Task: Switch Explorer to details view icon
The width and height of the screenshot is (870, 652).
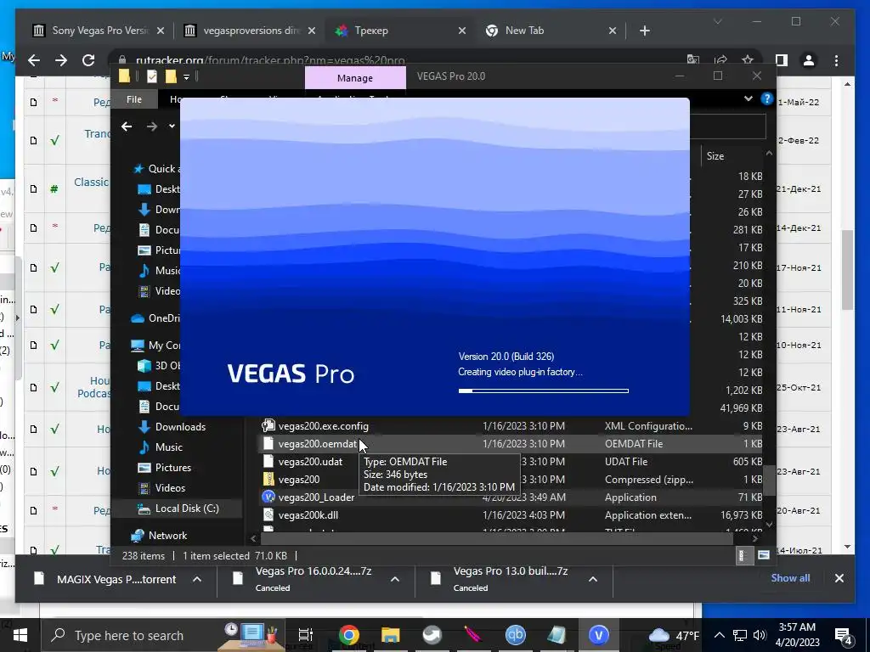Action: click(743, 555)
